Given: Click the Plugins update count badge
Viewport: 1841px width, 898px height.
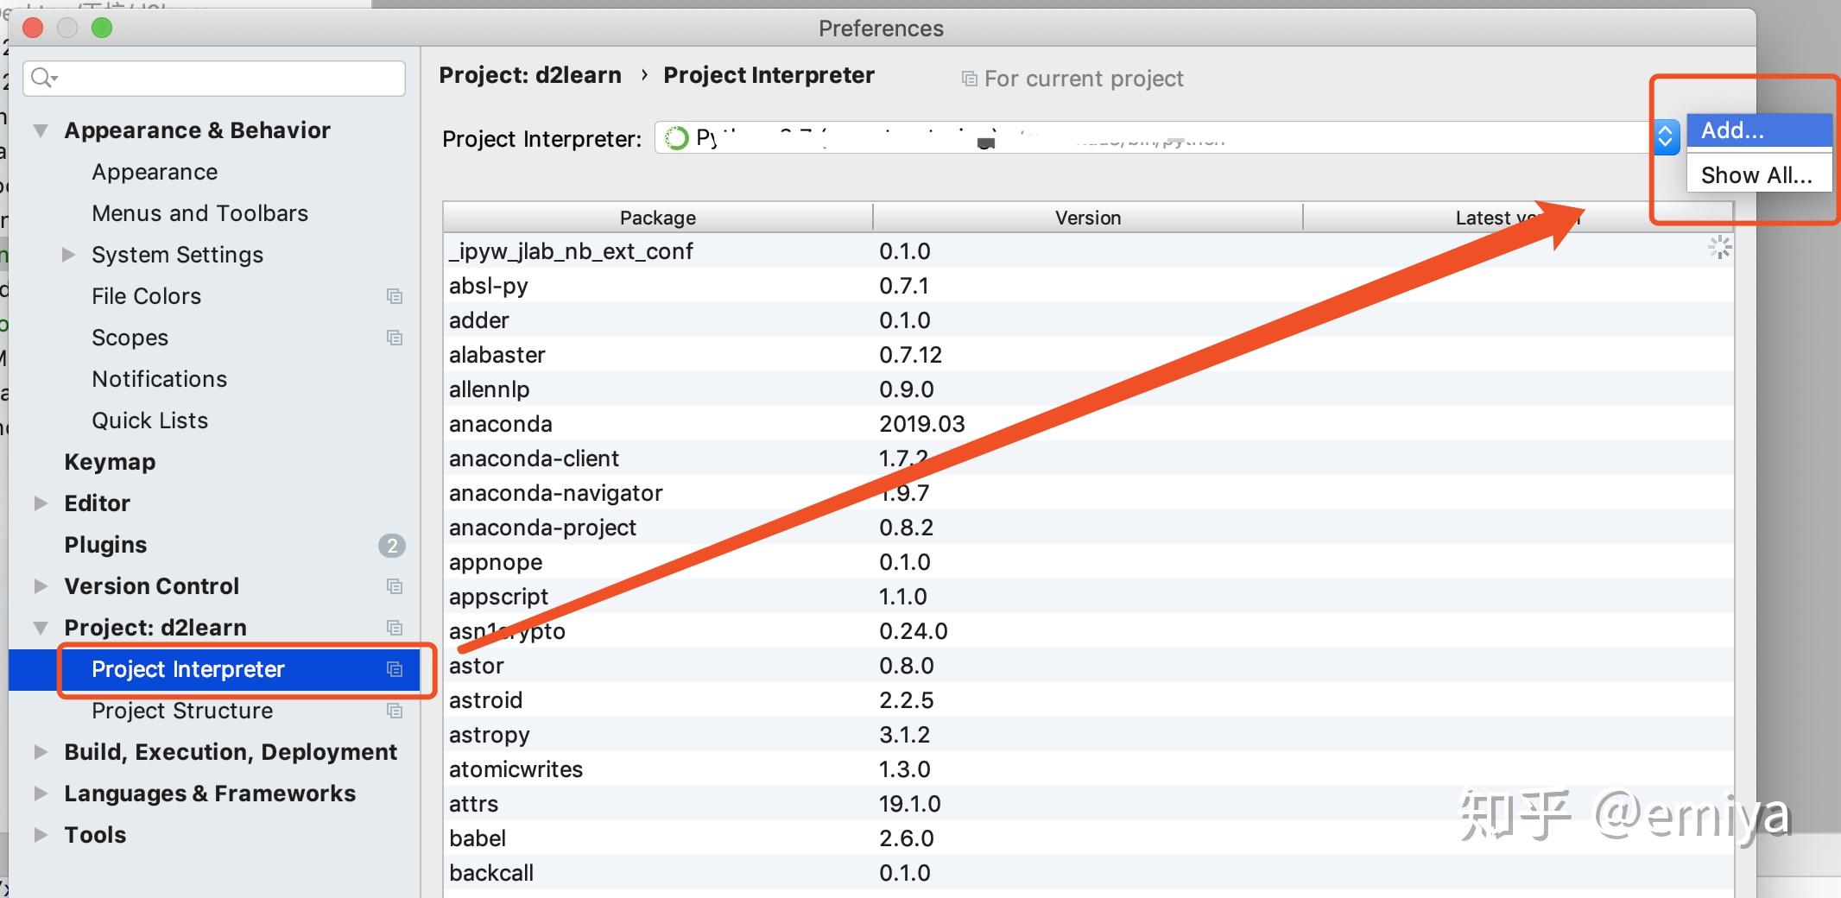Looking at the screenshot, I should tap(392, 545).
